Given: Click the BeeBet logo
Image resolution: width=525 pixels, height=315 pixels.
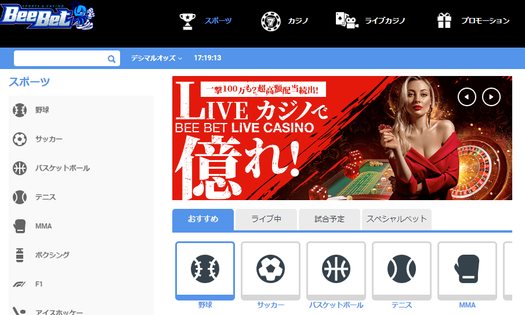Looking at the screenshot, I should 47,16.
